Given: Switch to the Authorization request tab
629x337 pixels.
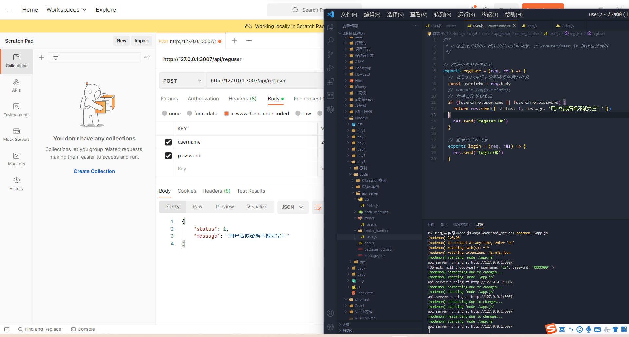Looking at the screenshot, I should [203, 99].
